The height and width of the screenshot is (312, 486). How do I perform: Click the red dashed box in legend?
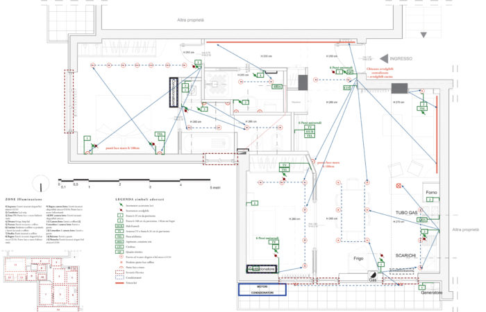119,272
